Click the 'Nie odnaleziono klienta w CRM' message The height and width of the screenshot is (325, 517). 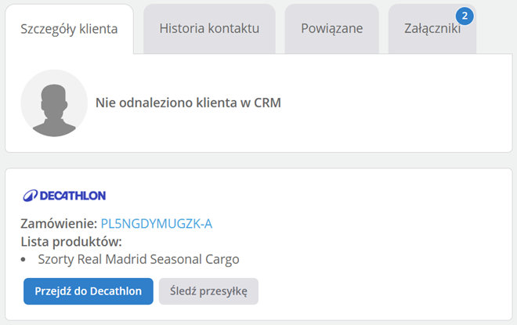point(188,103)
